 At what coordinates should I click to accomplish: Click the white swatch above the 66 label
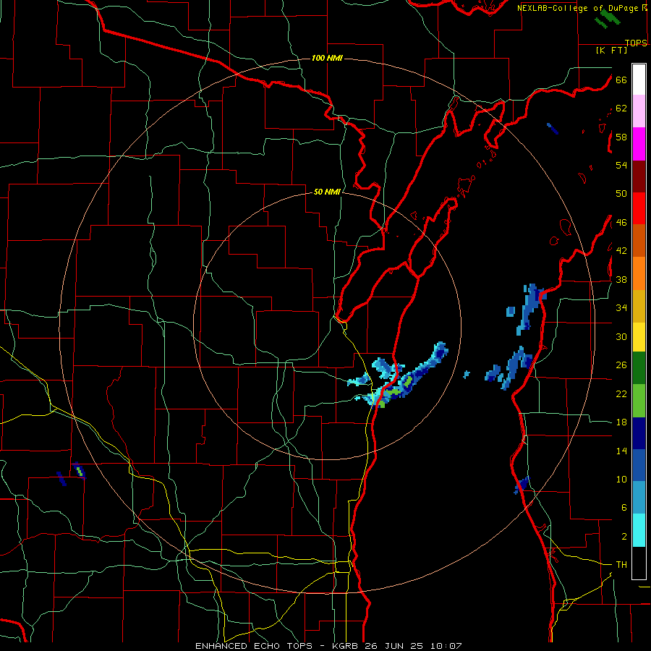pyautogui.click(x=639, y=80)
